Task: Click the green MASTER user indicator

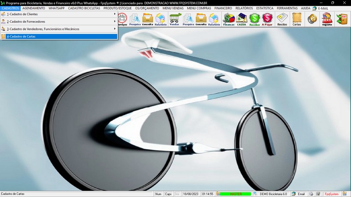Action: [x=235, y=194]
